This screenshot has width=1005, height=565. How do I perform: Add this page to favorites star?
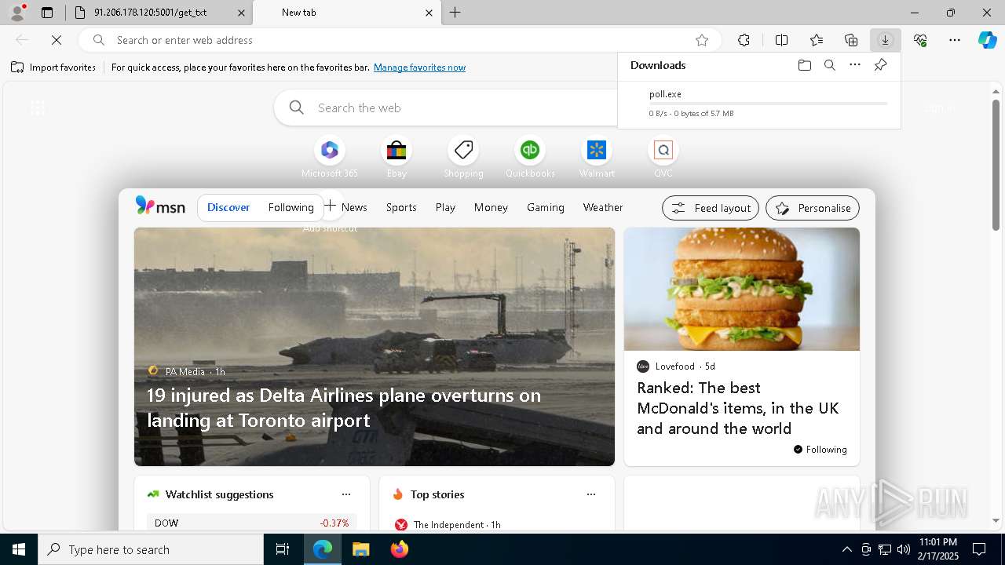coord(702,40)
